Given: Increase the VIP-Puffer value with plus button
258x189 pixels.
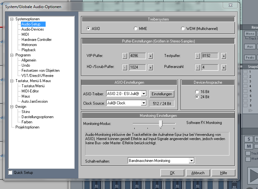Looking at the screenshot, I should 150,56.
